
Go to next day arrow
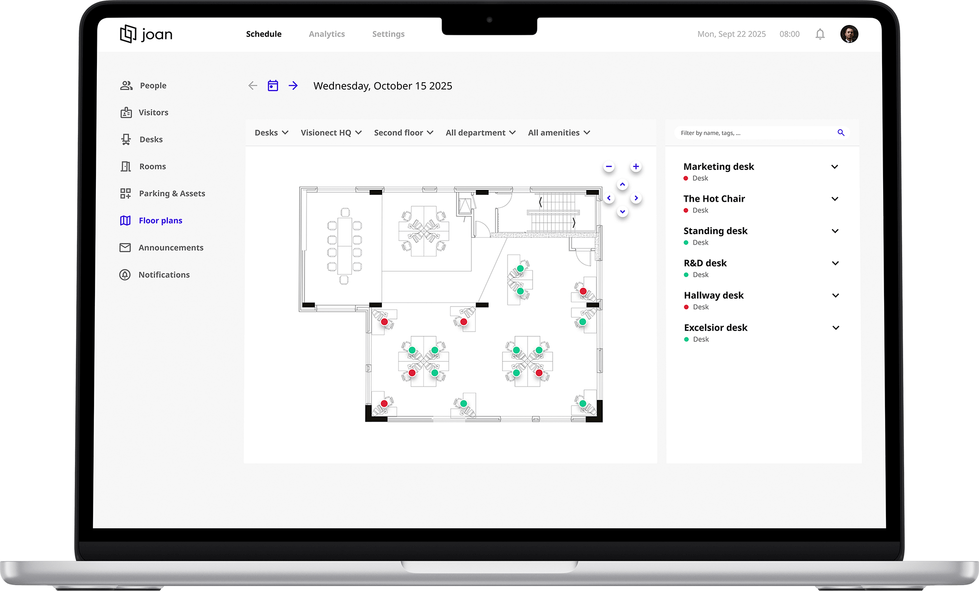click(293, 86)
